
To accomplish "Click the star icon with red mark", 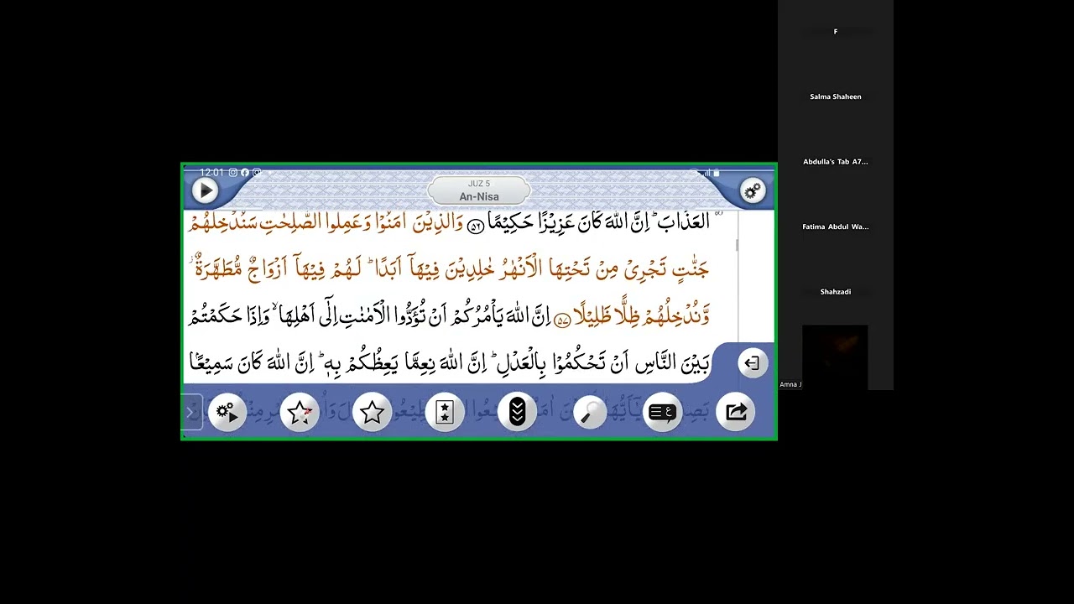I will click(300, 412).
